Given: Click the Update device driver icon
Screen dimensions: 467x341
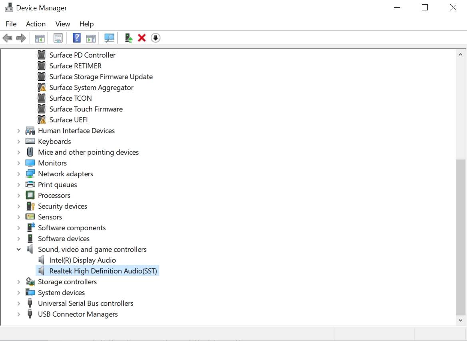Looking at the screenshot, I should tap(128, 38).
